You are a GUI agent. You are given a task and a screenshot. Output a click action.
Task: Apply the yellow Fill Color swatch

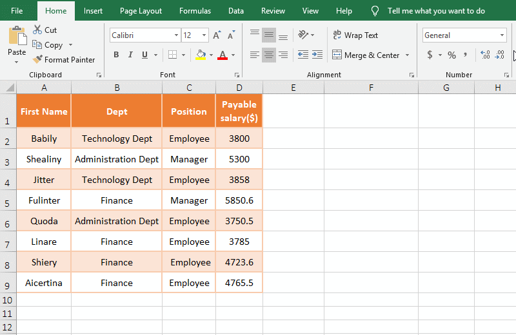pos(201,55)
